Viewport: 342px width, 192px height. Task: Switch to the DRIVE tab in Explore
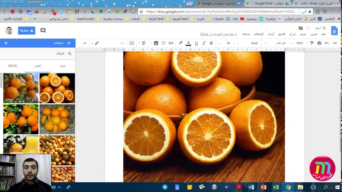pos(13,66)
